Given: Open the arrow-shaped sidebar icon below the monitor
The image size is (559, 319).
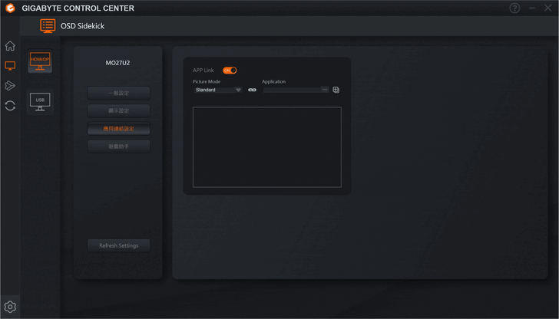Looking at the screenshot, I should click(x=10, y=85).
